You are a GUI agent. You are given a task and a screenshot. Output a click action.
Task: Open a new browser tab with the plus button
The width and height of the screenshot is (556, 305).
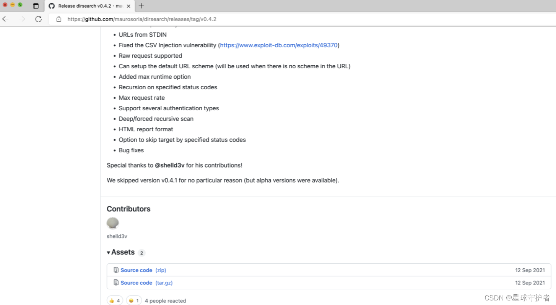[x=141, y=6]
